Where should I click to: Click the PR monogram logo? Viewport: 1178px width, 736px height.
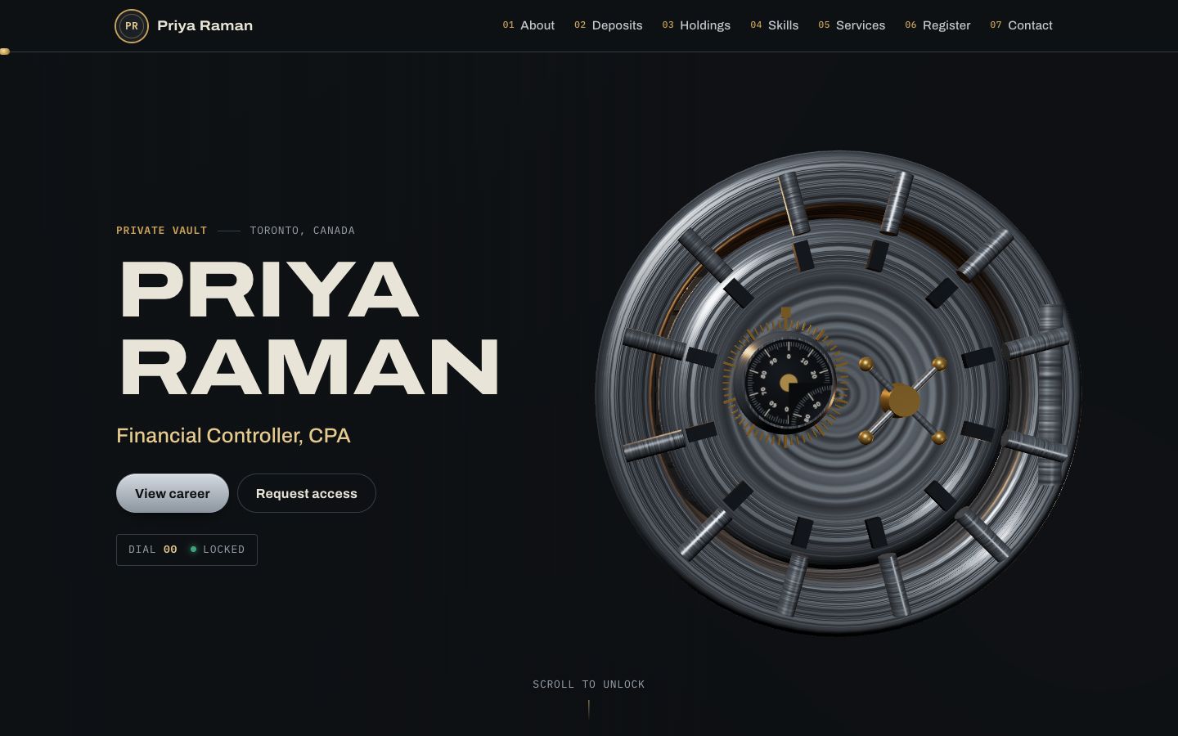tap(132, 25)
